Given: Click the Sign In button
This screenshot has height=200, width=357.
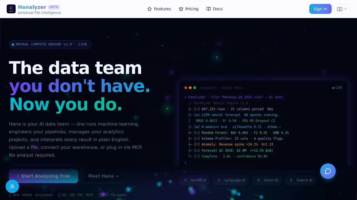Looking at the screenshot, I should [x=320, y=9].
